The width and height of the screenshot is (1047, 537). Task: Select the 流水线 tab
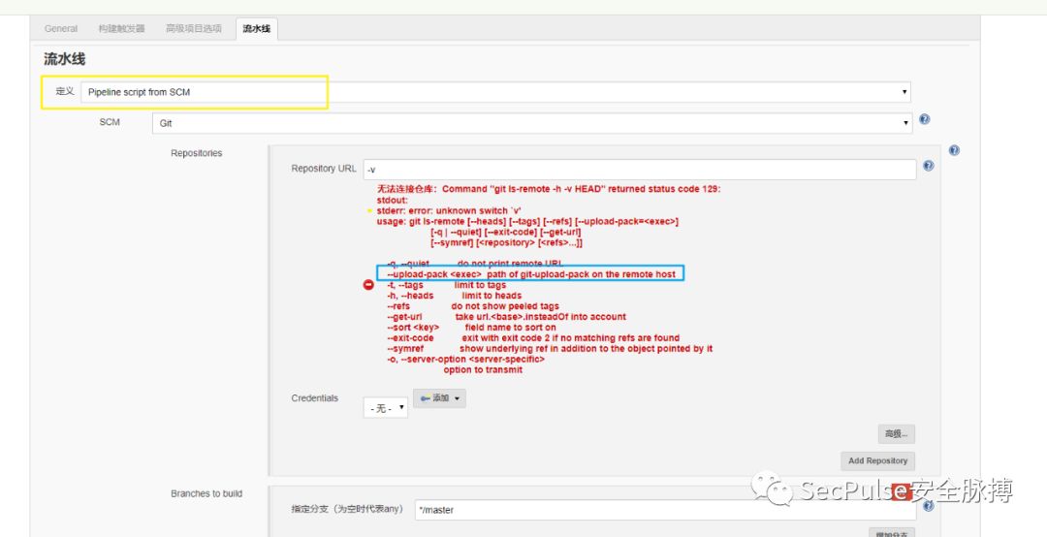256,29
